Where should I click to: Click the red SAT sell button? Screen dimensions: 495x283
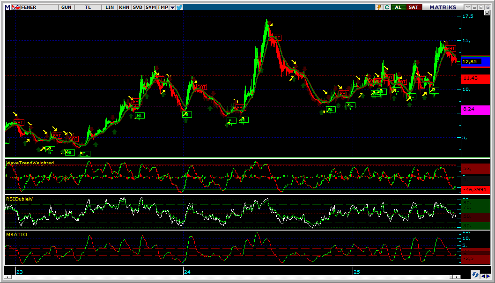pyautogui.click(x=414, y=7)
